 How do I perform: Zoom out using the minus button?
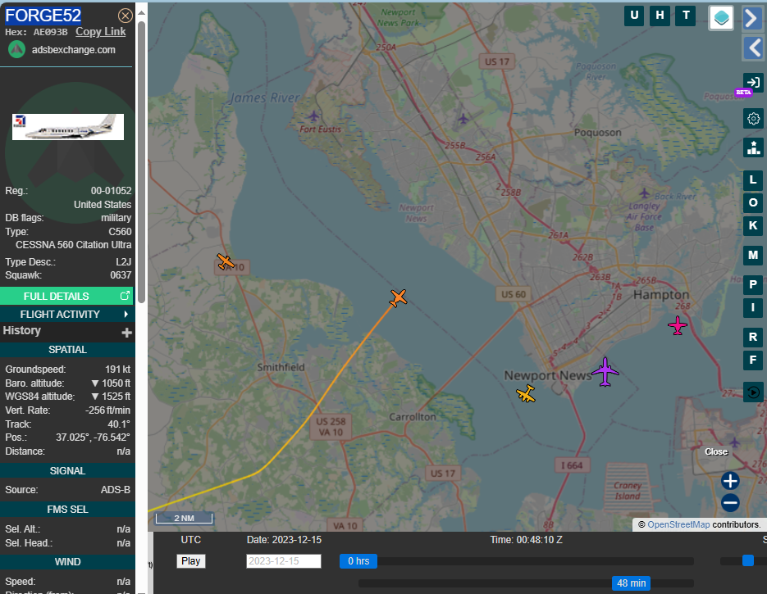730,503
